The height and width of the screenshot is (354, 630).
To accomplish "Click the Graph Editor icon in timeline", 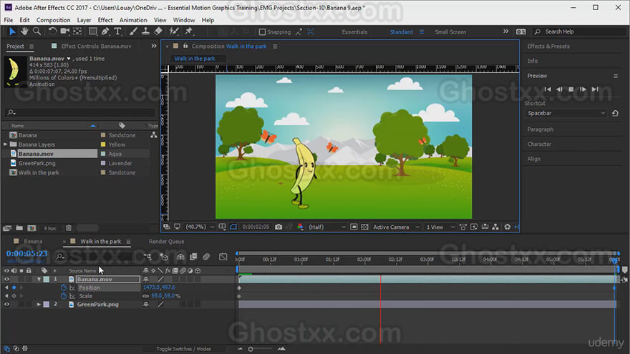I will pos(223,257).
